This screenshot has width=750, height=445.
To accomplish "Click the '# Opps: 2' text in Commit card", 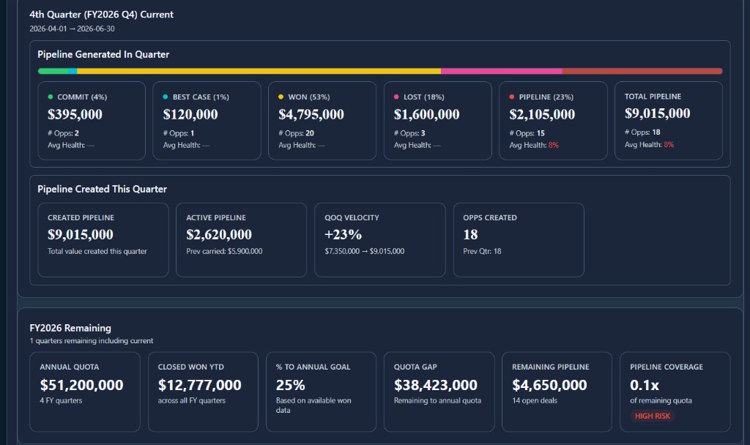I will click(63, 133).
